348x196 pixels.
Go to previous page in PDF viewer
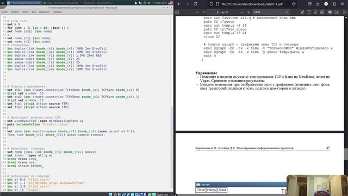coord(197,12)
